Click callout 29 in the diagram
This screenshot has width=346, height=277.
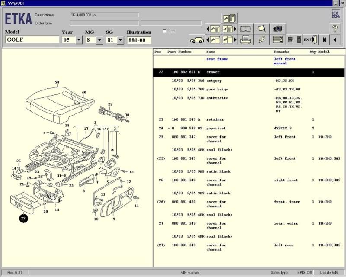[x=110, y=104]
